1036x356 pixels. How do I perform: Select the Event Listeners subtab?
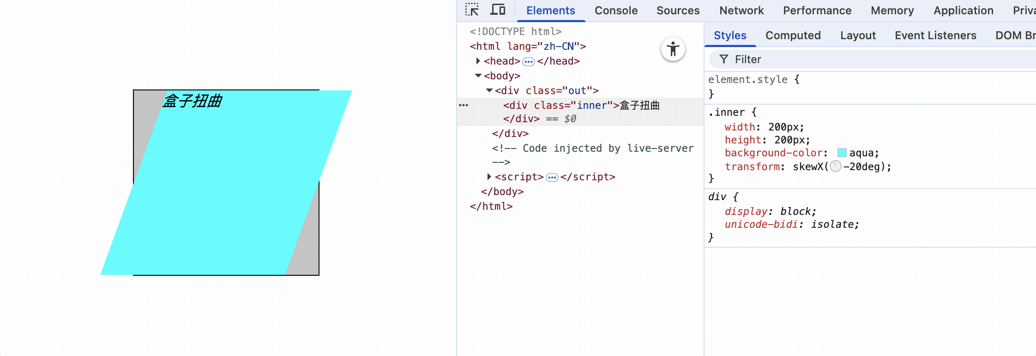[x=935, y=36]
